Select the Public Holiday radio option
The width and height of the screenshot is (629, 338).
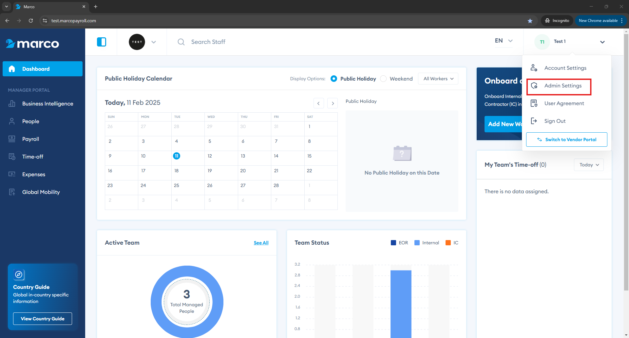pos(334,79)
